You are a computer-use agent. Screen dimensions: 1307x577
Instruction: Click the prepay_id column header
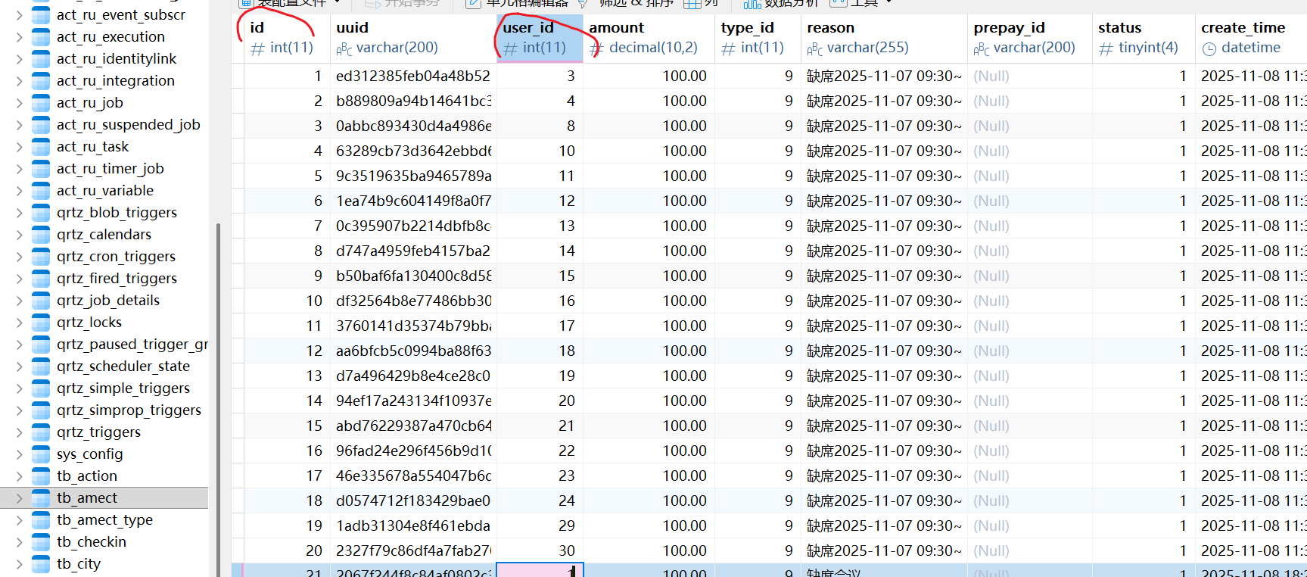click(1030, 38)
